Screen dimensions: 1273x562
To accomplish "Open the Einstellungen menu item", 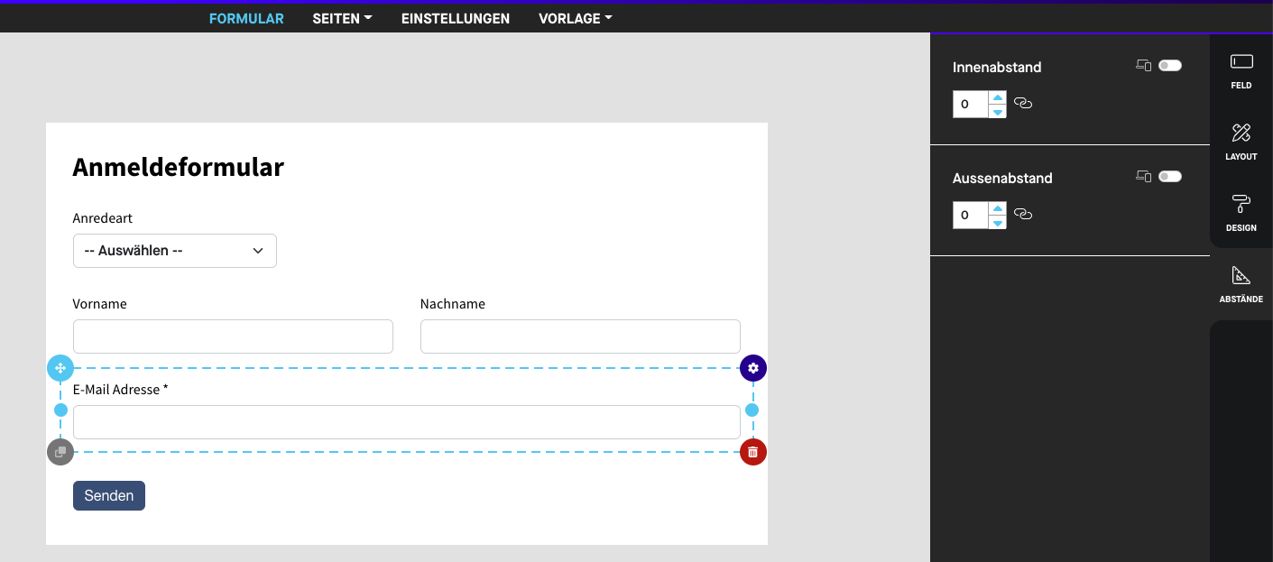I will [456, 18].
